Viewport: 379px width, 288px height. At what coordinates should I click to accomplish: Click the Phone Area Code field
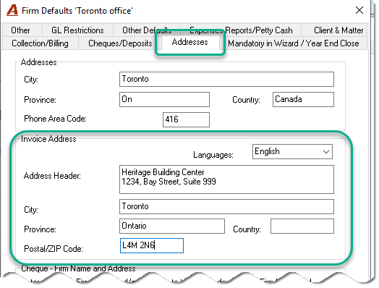click(186, 119)
